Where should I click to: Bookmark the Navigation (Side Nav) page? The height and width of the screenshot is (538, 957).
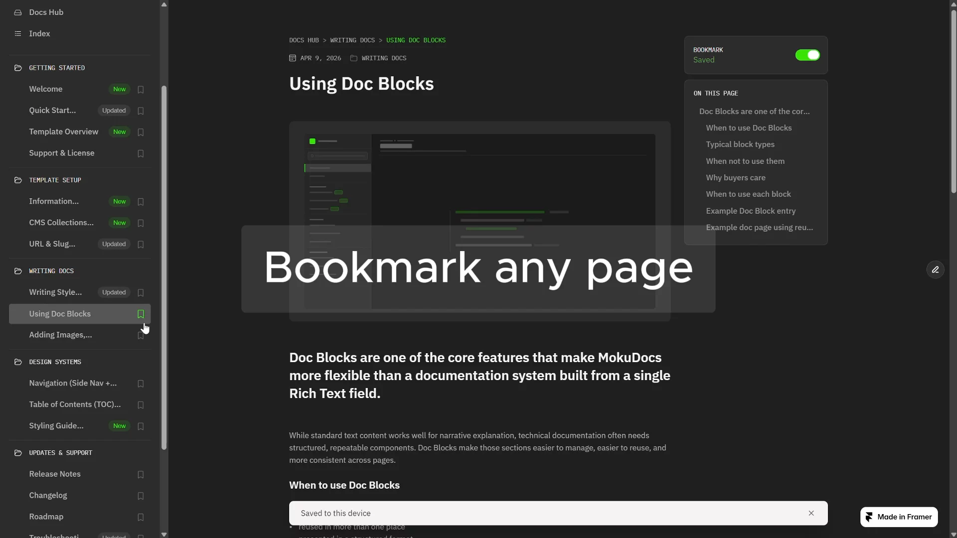[x=141, y=384]
